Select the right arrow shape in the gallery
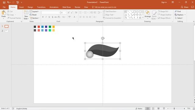This screenshot has height=110, width=195. (x=134, y=15)
